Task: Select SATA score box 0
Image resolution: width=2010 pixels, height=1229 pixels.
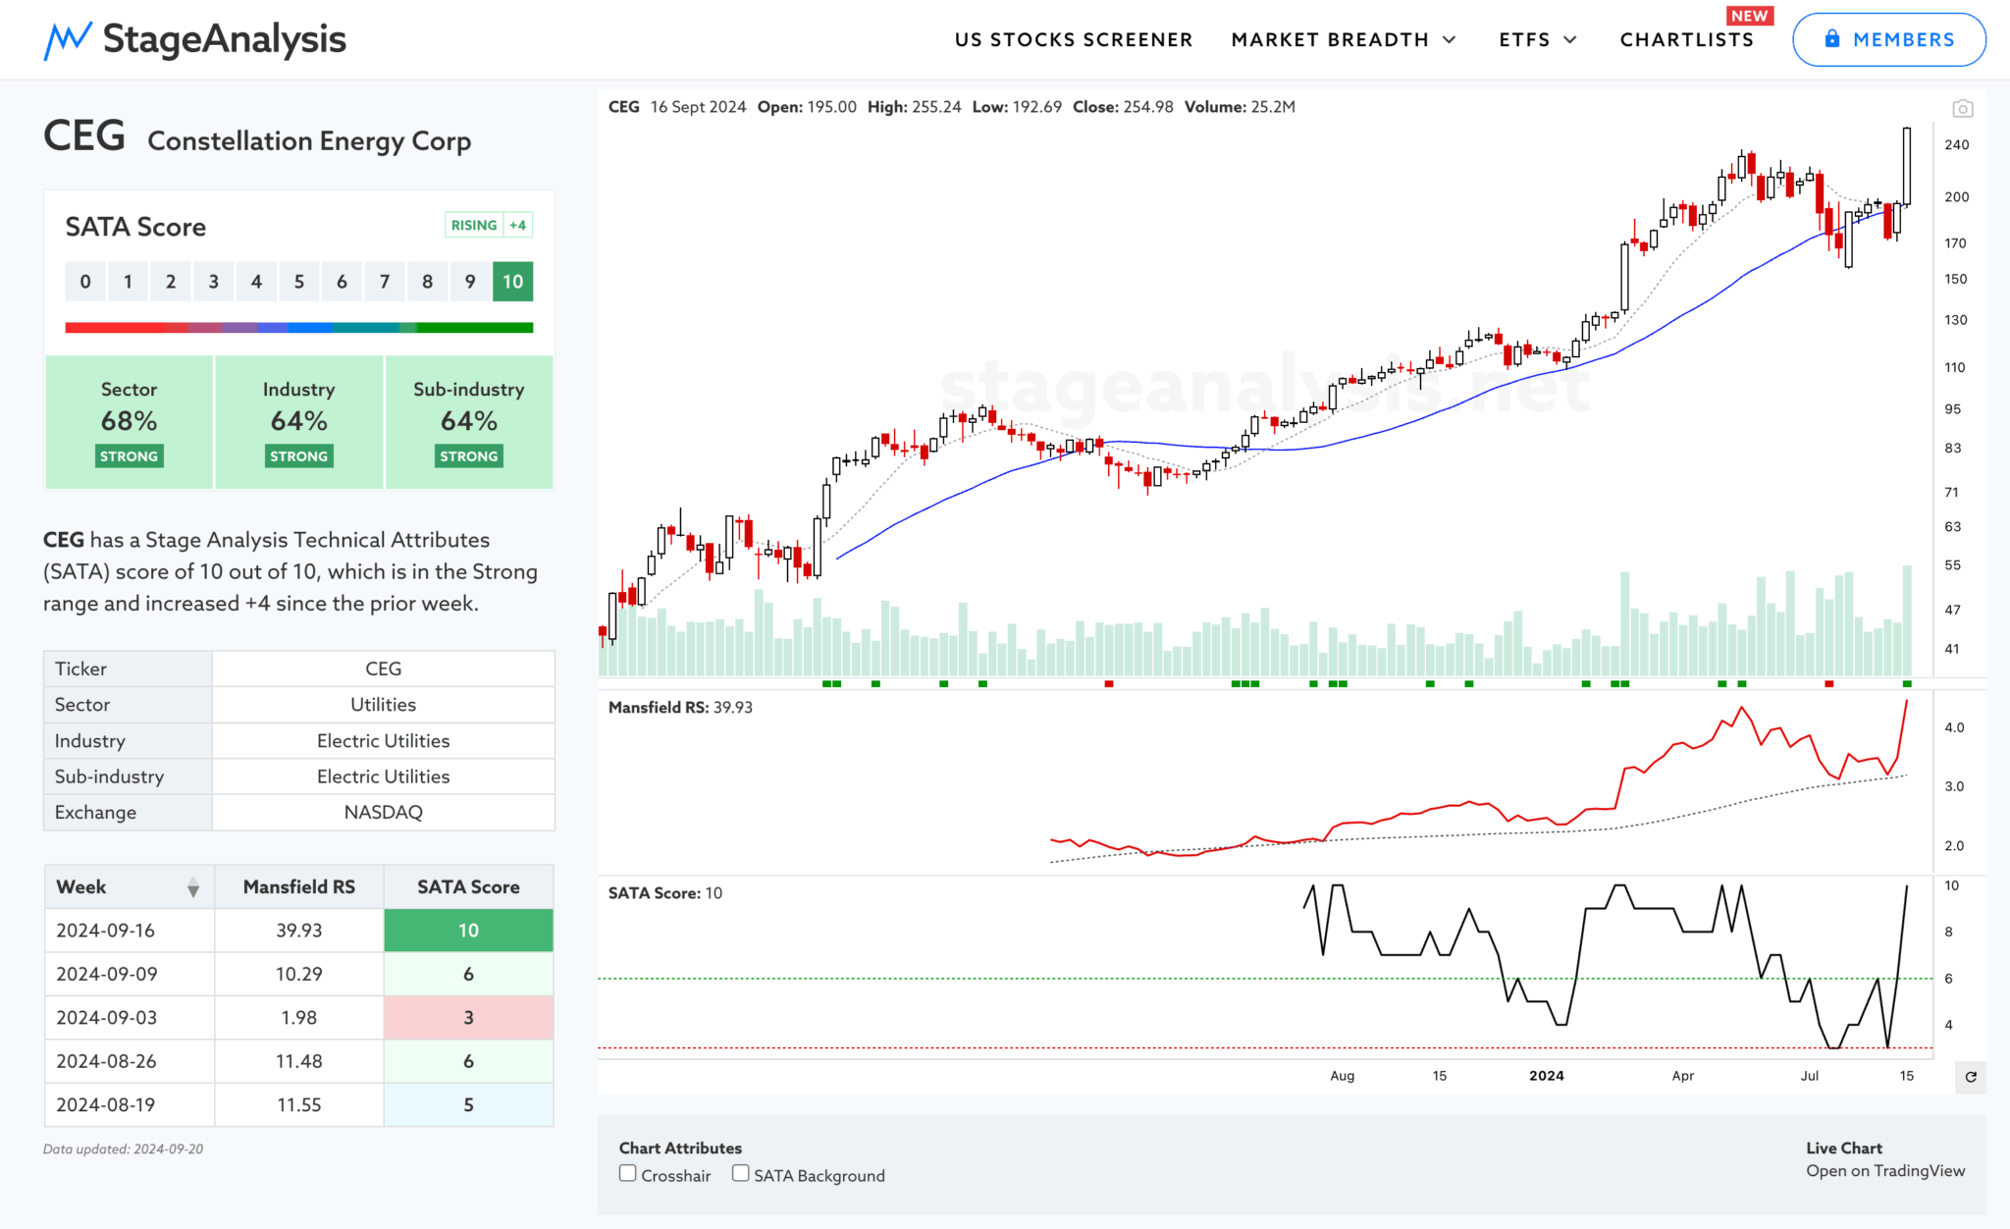Action: tap(85, 282)
